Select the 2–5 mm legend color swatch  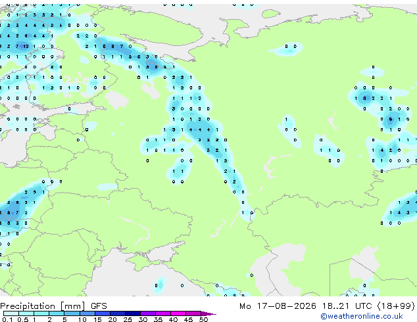57,313
